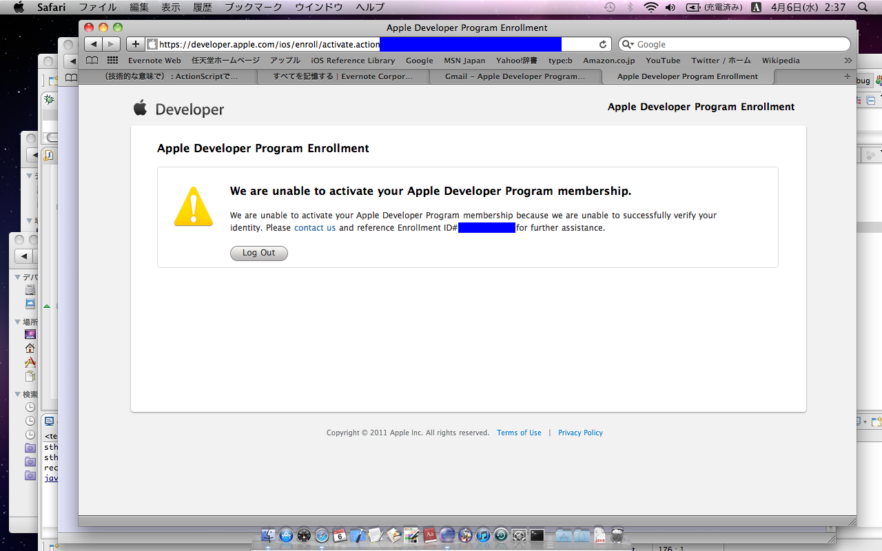
Task: Click into the Google search field
Action: (735, 44)
